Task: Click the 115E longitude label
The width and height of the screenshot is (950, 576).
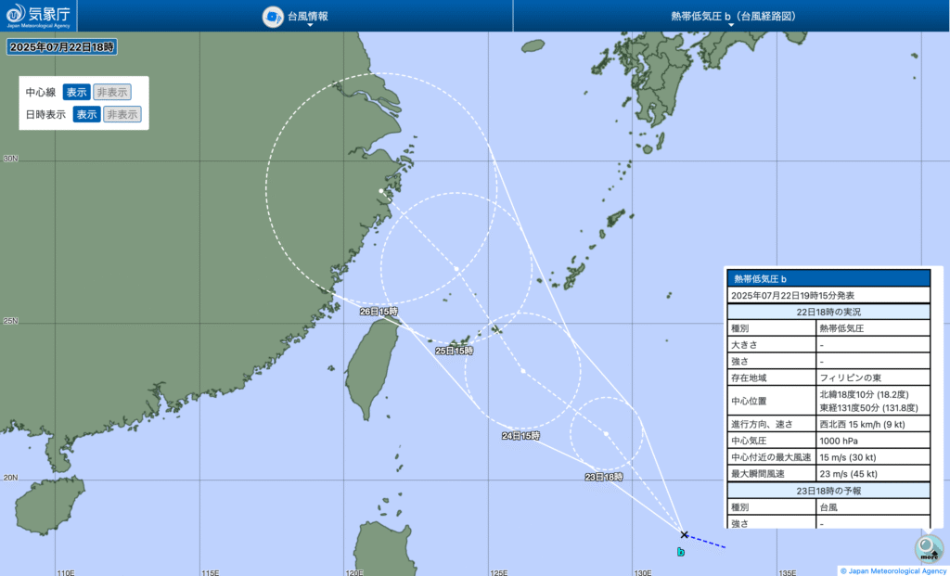Action: 211,572
